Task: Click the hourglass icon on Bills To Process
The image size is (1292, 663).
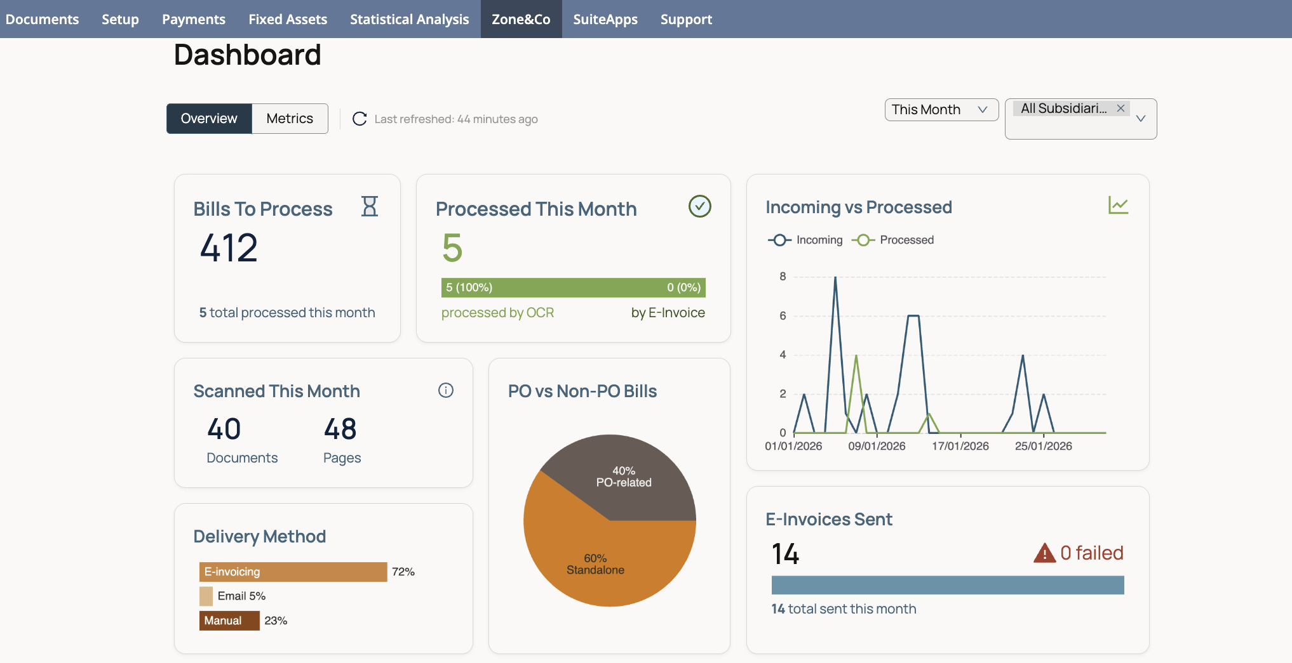Action: 370,206
